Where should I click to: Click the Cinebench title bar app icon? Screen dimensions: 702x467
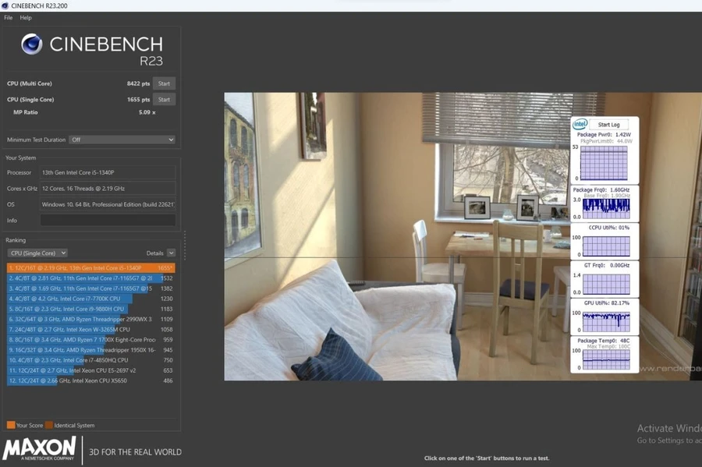click(5, 5)
